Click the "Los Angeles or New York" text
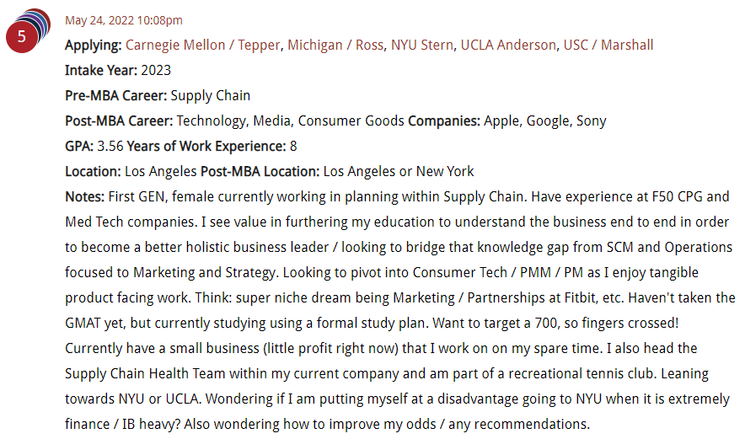The height and width of the screenshot is (439, 745). coord(399,171)
